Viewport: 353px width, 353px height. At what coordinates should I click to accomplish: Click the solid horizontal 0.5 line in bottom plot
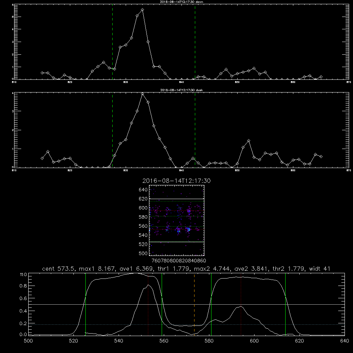[186, 304]
